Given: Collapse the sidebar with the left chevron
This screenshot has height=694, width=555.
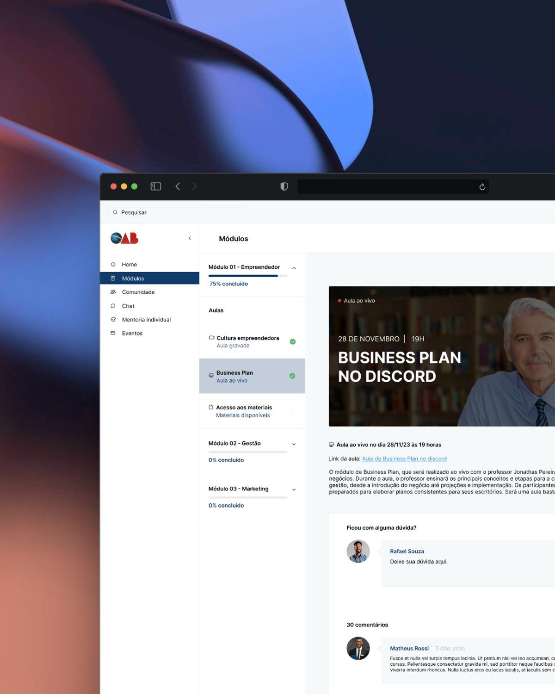Looking at the screenshot, I should click(190, 238).
